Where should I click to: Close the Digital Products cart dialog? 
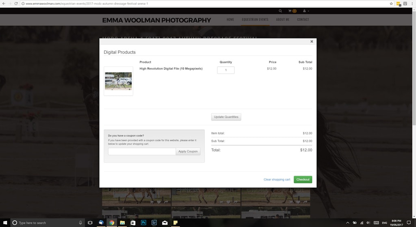pos(312,41)
